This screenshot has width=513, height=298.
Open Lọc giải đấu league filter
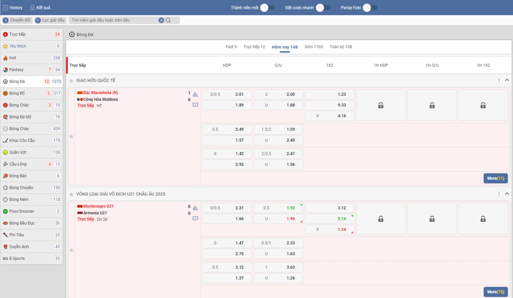tap(50, 20)
